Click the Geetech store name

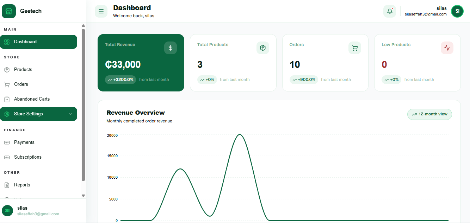coord(31,11)
